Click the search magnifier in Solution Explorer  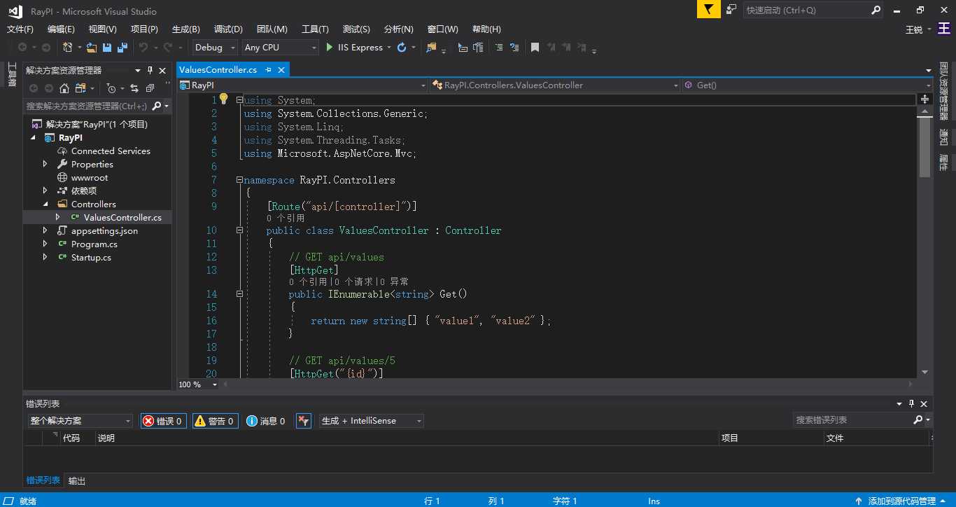[157, 106]
